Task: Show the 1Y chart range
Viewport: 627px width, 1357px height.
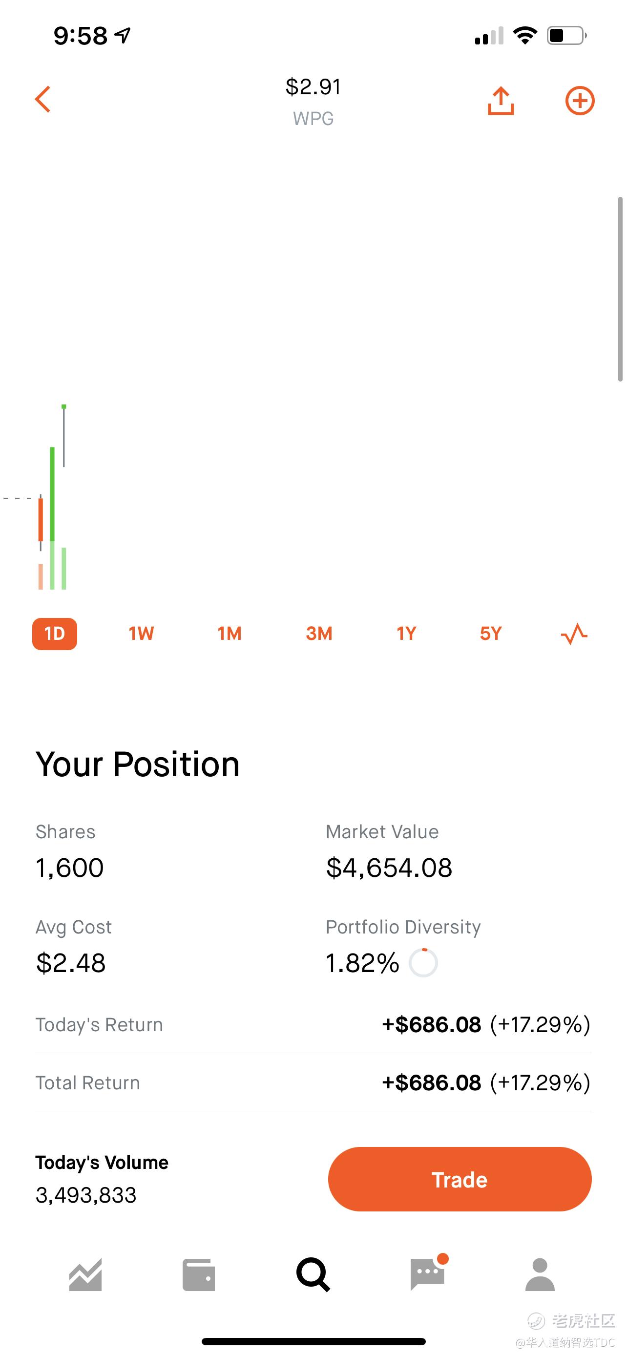Action: (406, 634)
